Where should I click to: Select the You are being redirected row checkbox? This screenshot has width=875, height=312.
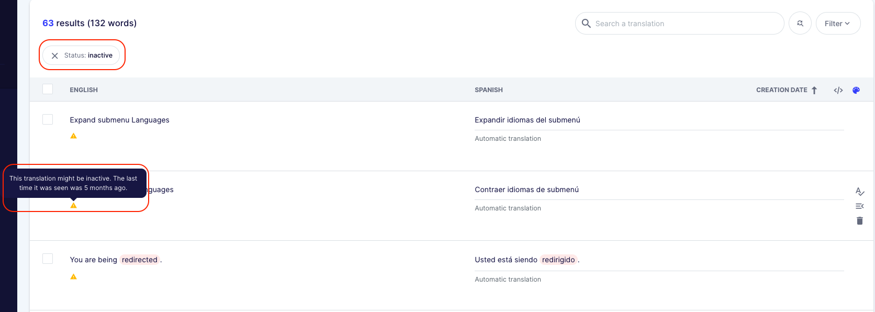coord(48,259)
